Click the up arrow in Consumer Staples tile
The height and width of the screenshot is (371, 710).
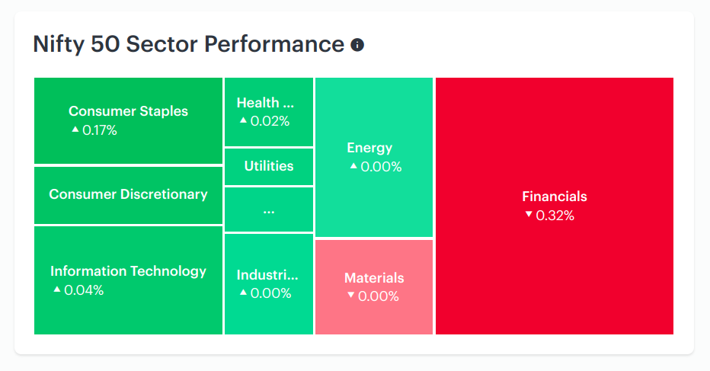(x=75, y=130)
